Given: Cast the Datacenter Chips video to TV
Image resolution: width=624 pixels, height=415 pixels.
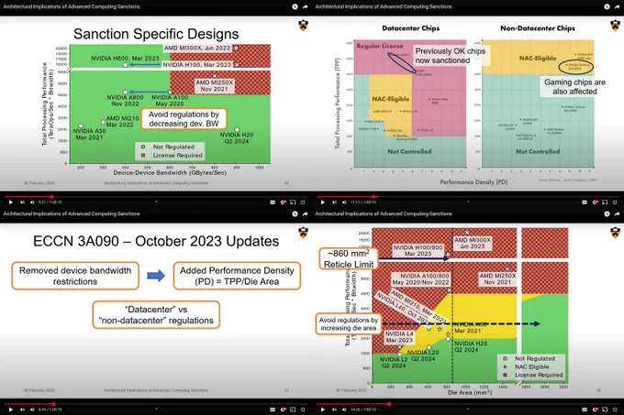Looking at the screenshot, I should 605,202.
